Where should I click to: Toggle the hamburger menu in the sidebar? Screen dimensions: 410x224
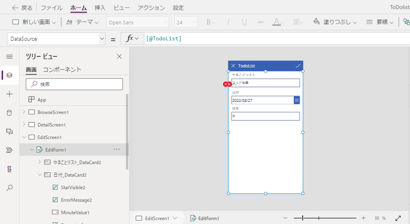(x=10, y=57)
